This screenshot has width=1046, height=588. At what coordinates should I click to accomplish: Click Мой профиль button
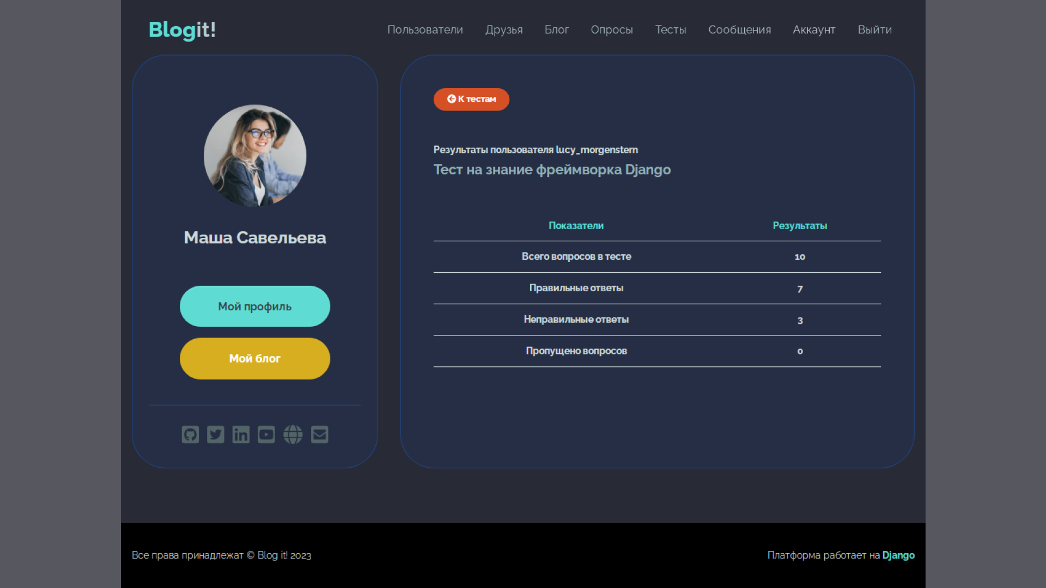pos(254,306)
